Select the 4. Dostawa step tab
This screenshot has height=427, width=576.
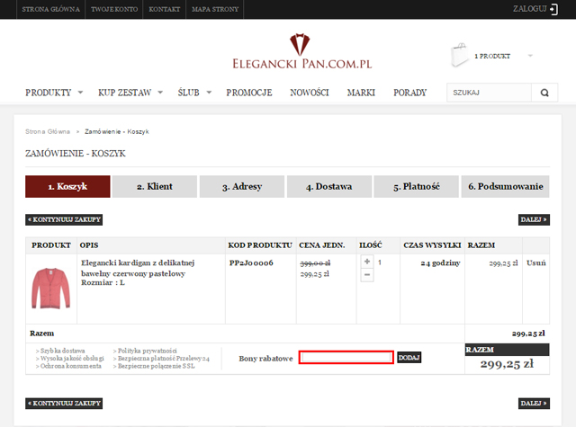[x=329, y=186]
